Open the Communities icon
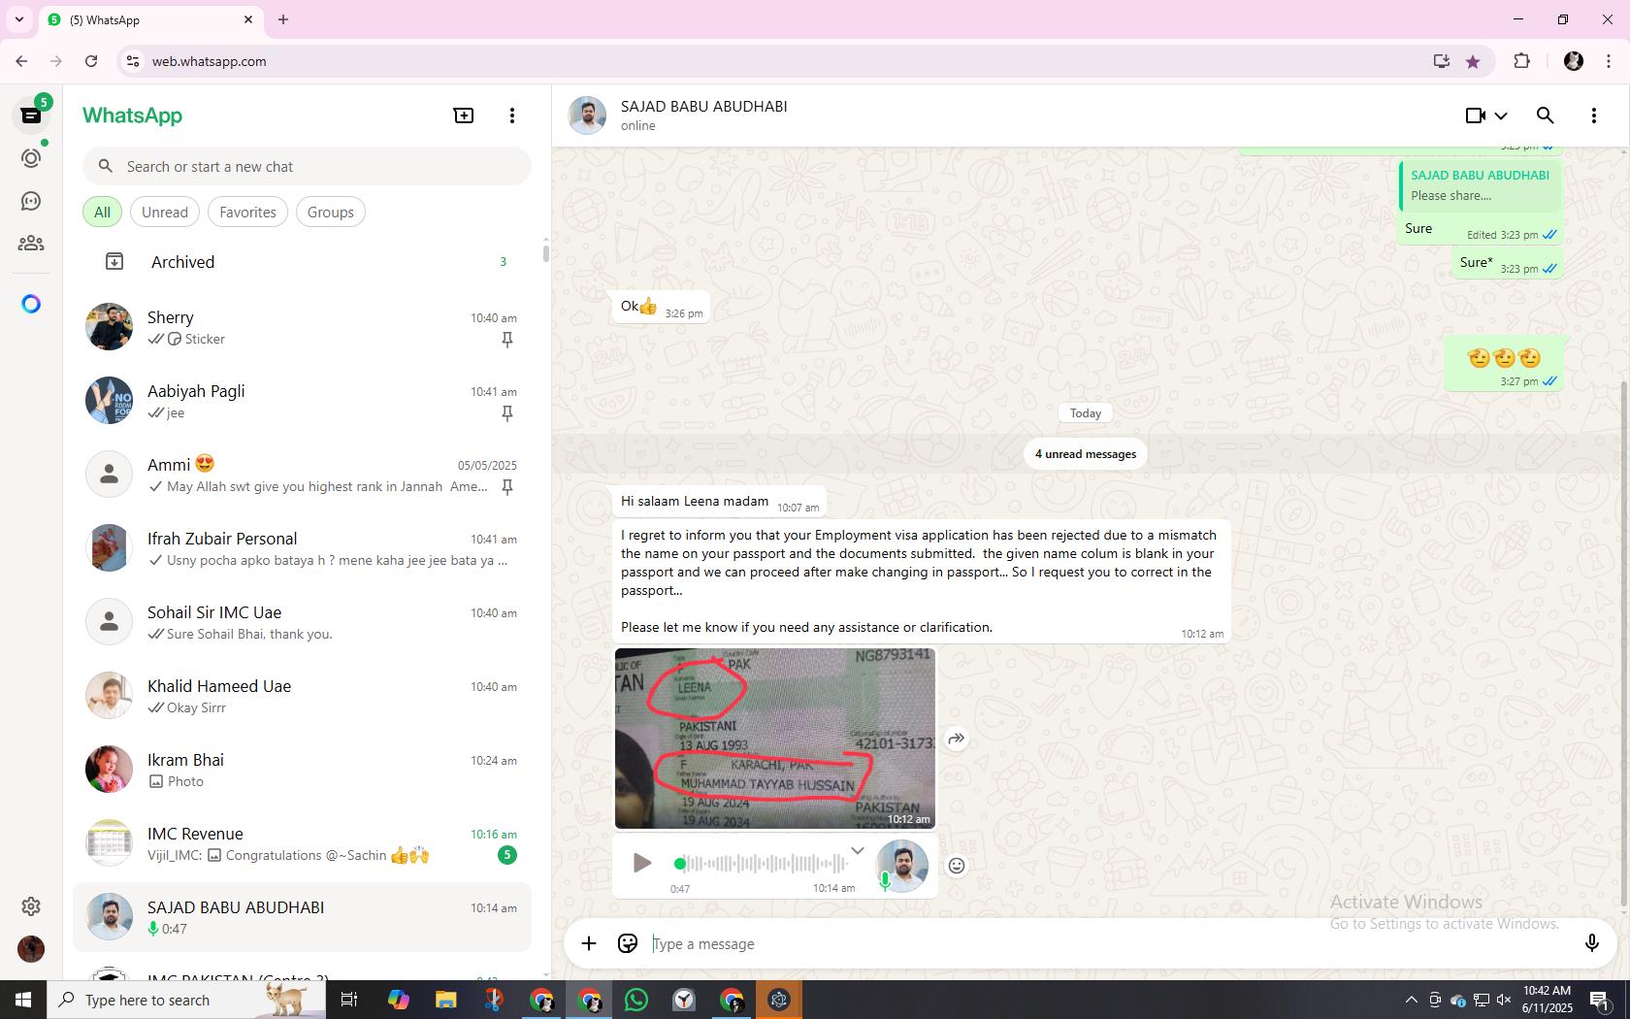Viewport: 1630px width, 1019px height. [31, 244]
